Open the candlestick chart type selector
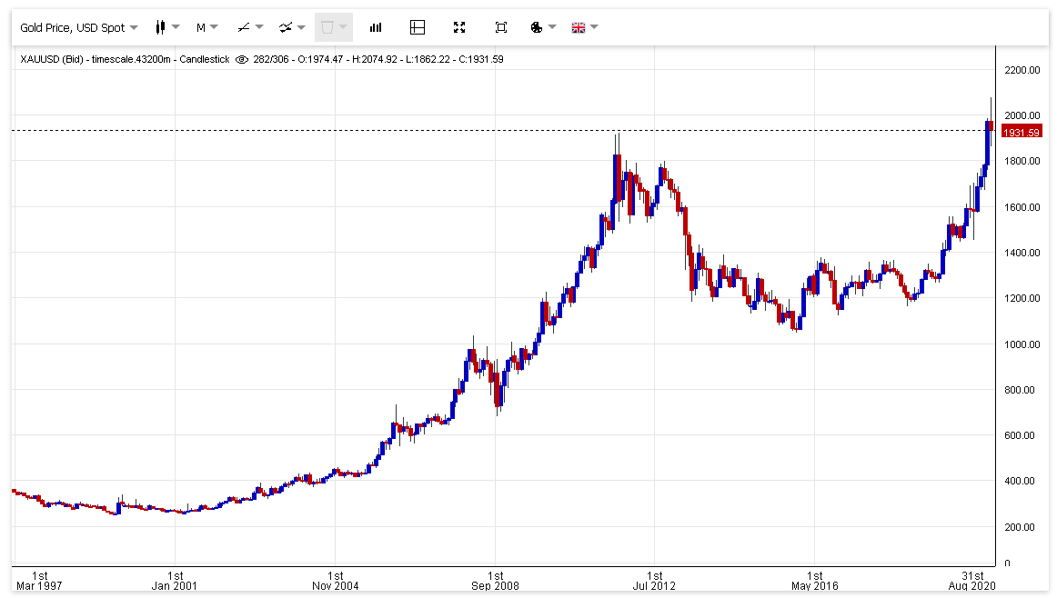The height and width of the screenshot is (598, 1057). coord(167,27)
